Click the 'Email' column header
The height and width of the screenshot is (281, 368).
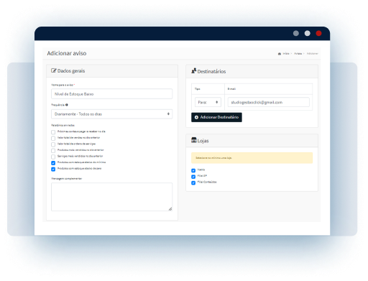click(231, 89)
